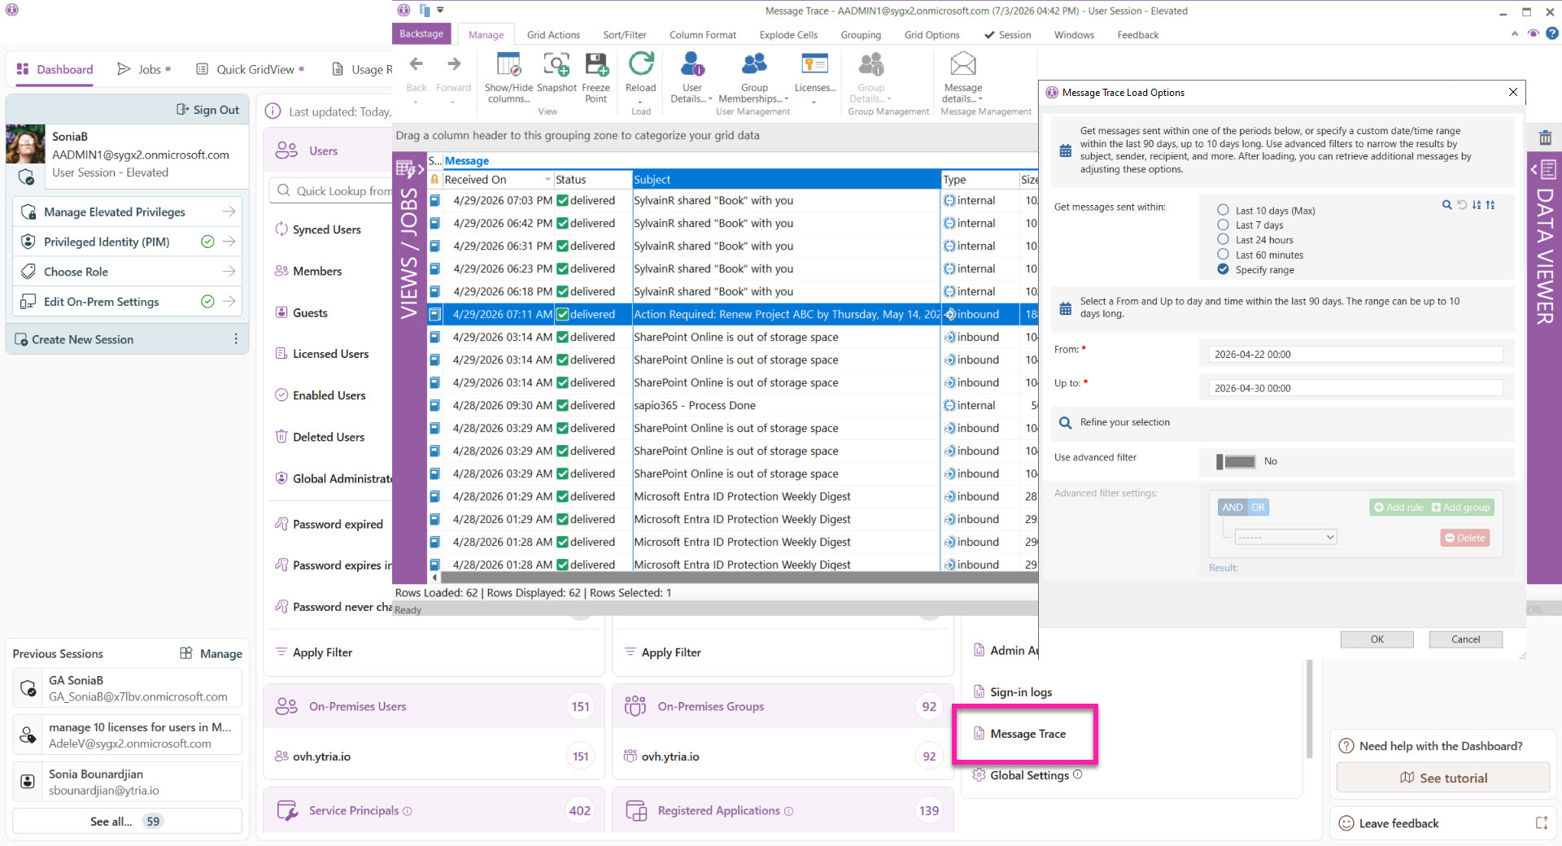This screenshot has height=846, width=1562.
Task: Click the Licenses ribbon icon
Action: (x=814, y=63)
